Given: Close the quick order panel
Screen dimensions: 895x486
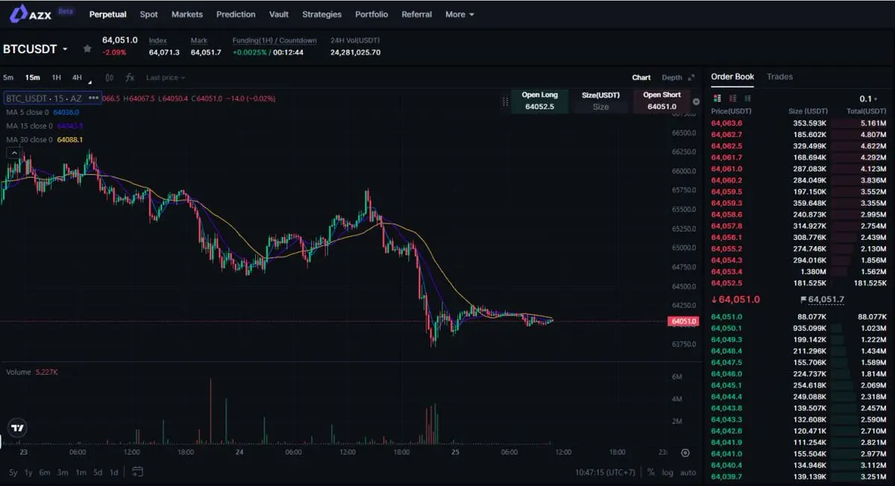Looking at the screenshot, I should (x=697, y=101).
